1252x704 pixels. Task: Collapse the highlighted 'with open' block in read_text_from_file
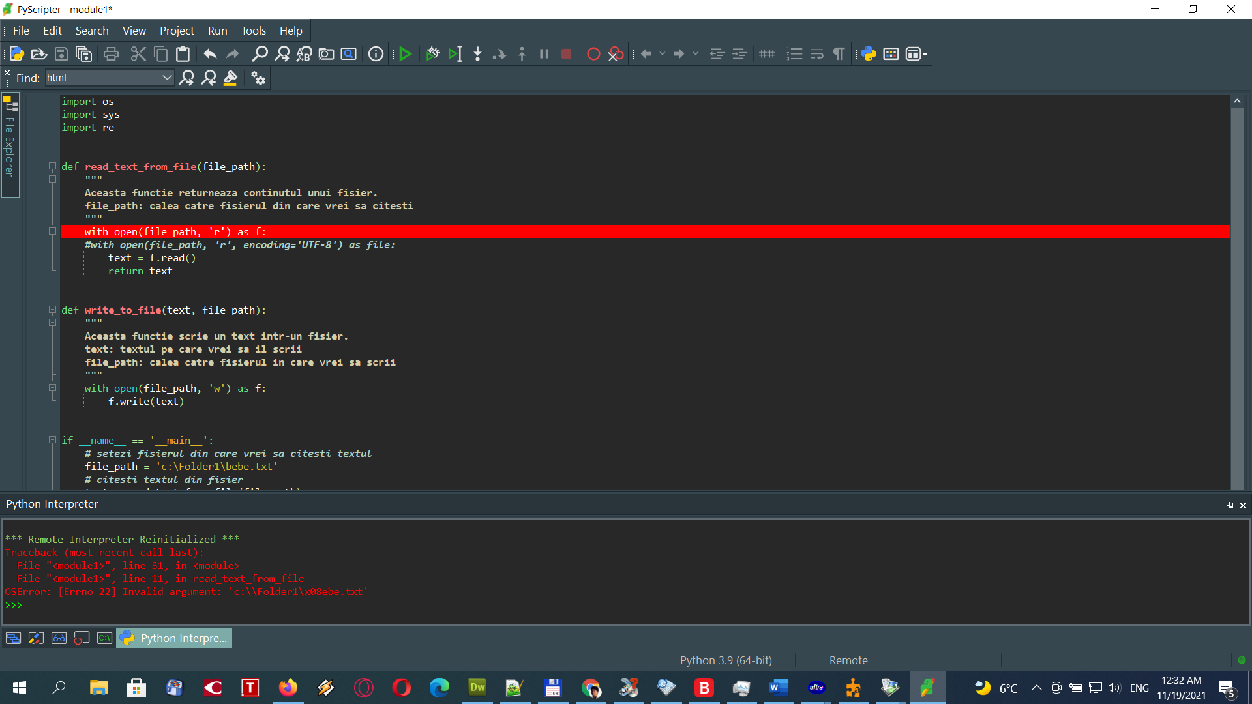click(x=52, y=231)
